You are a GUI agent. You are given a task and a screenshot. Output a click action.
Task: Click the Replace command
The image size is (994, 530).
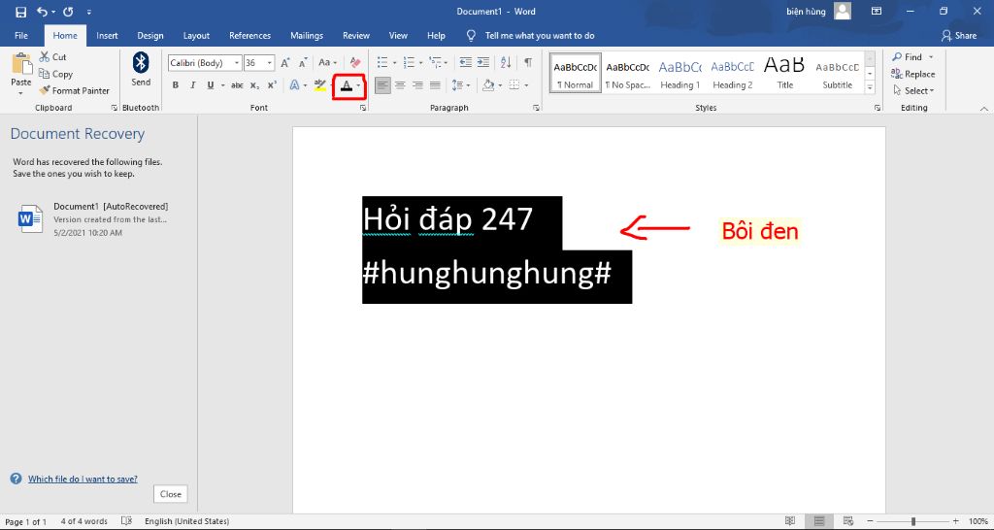912,74
